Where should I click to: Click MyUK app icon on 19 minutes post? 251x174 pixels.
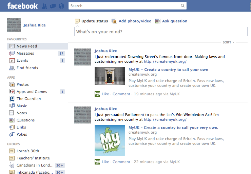97,94
